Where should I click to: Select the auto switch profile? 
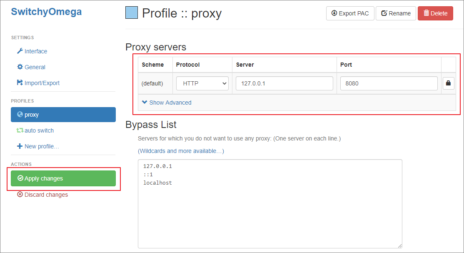[x=35, y=130]
